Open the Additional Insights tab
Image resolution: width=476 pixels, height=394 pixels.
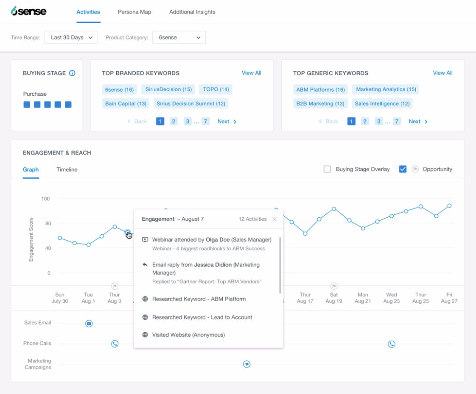192,12
